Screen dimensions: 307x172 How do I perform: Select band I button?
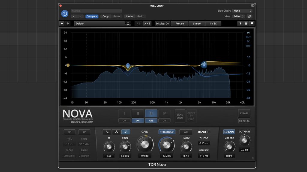[x=124, y=113]
